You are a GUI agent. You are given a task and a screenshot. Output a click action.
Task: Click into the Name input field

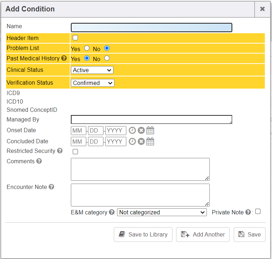pos(151,28)
